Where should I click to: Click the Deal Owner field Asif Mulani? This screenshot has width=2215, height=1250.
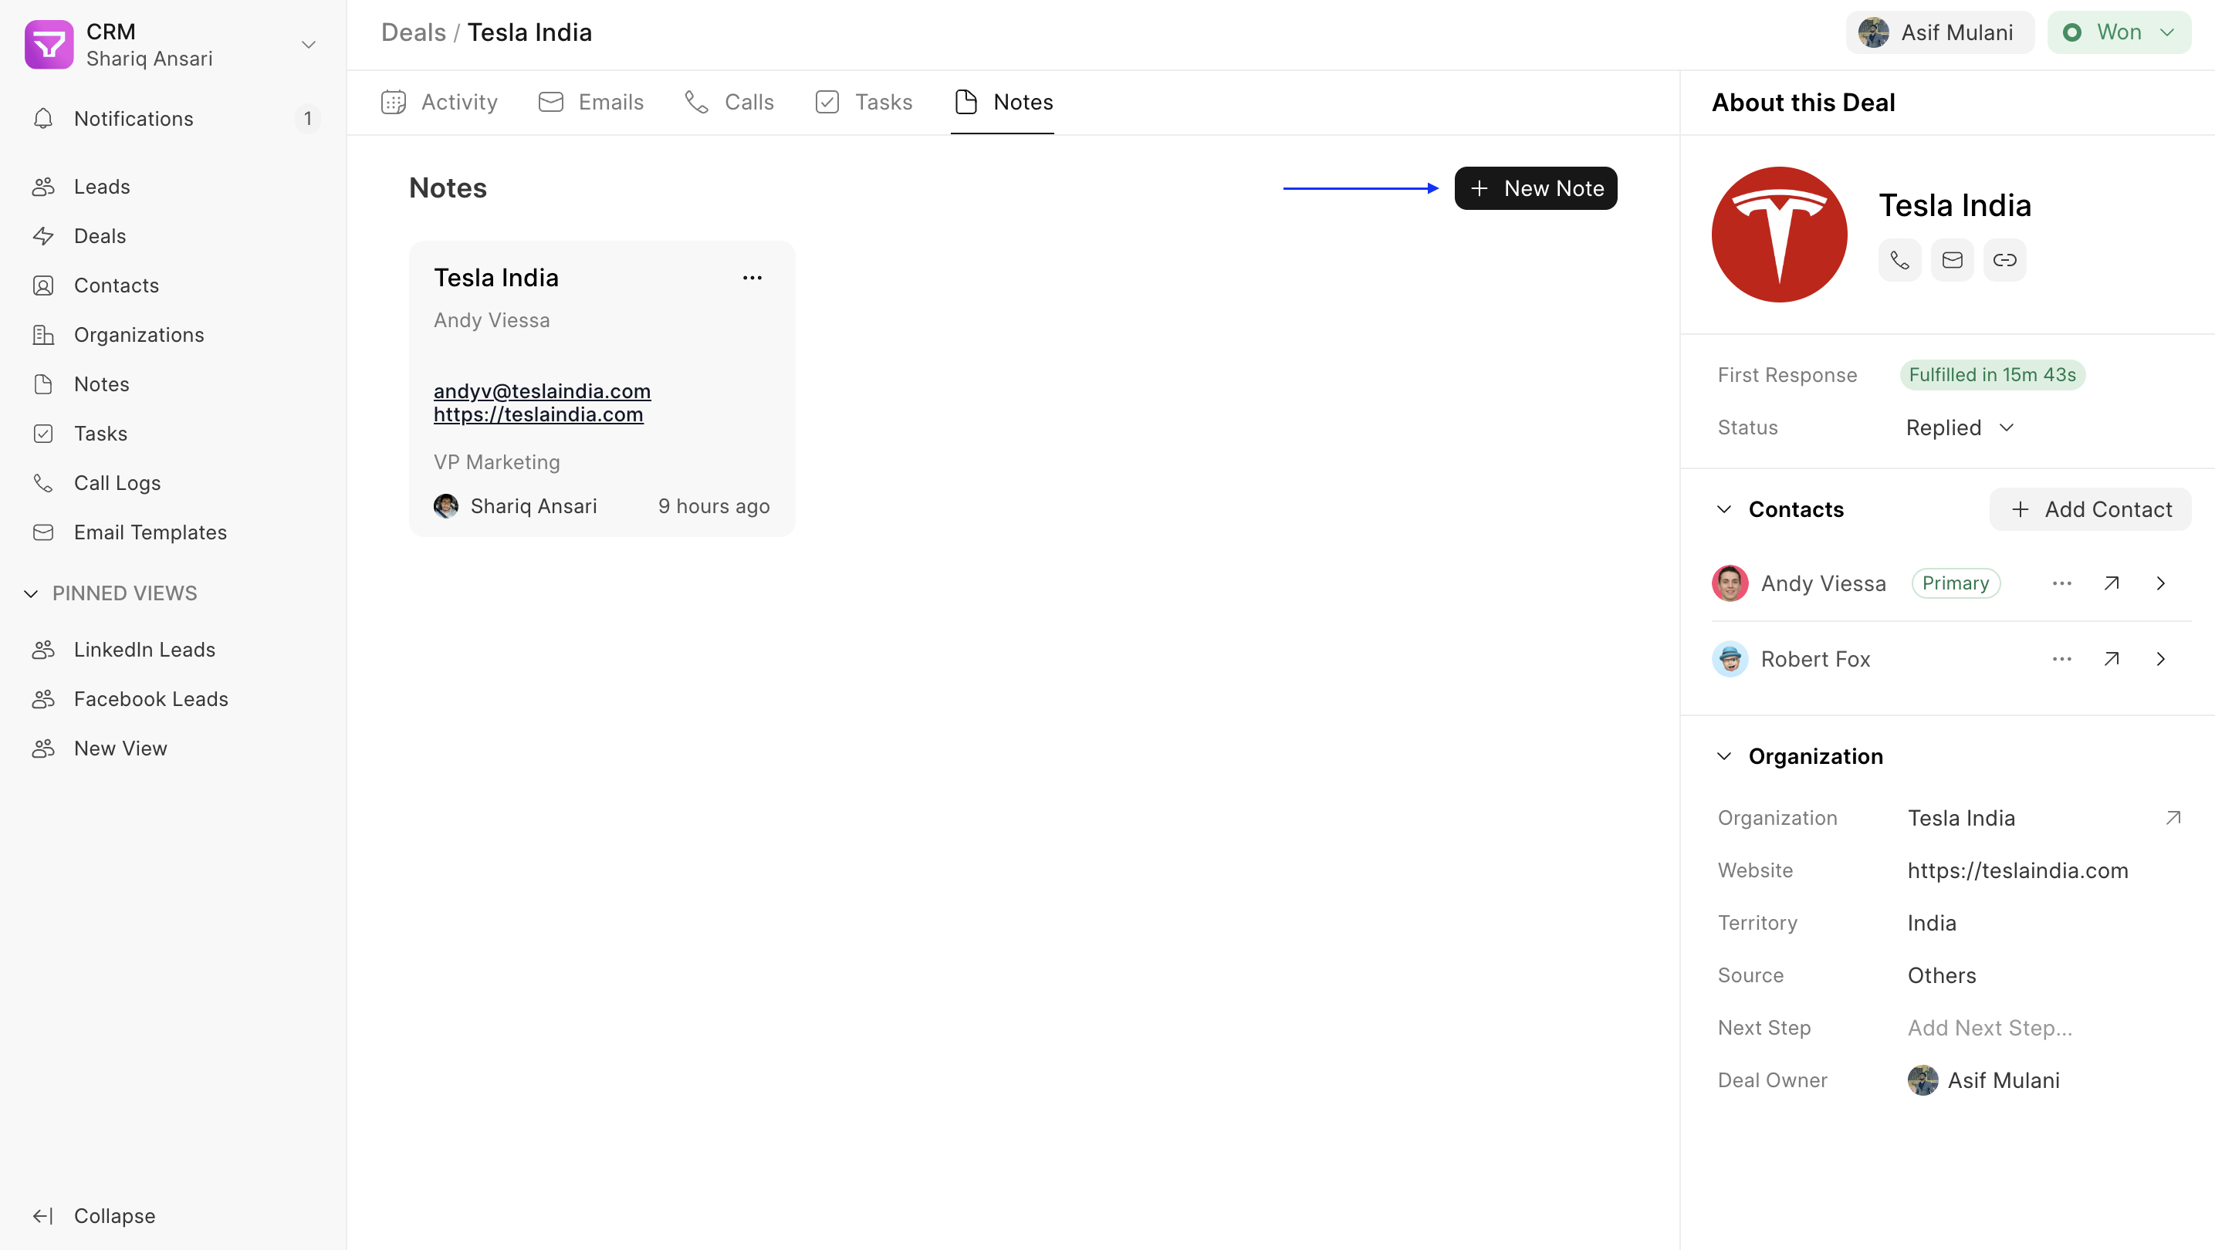pos(1983,1081)
